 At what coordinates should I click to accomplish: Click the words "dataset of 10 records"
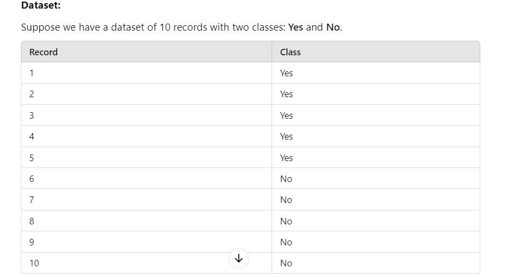(158, 27)
